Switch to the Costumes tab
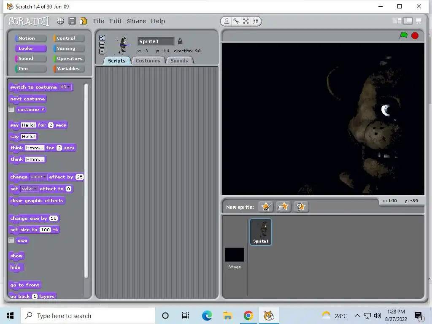Viewport: 432px width, 324px height. (x=148, y=61)
